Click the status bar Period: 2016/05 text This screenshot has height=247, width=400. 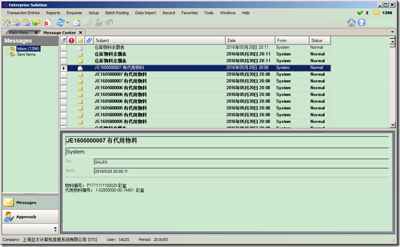[153, 240]
